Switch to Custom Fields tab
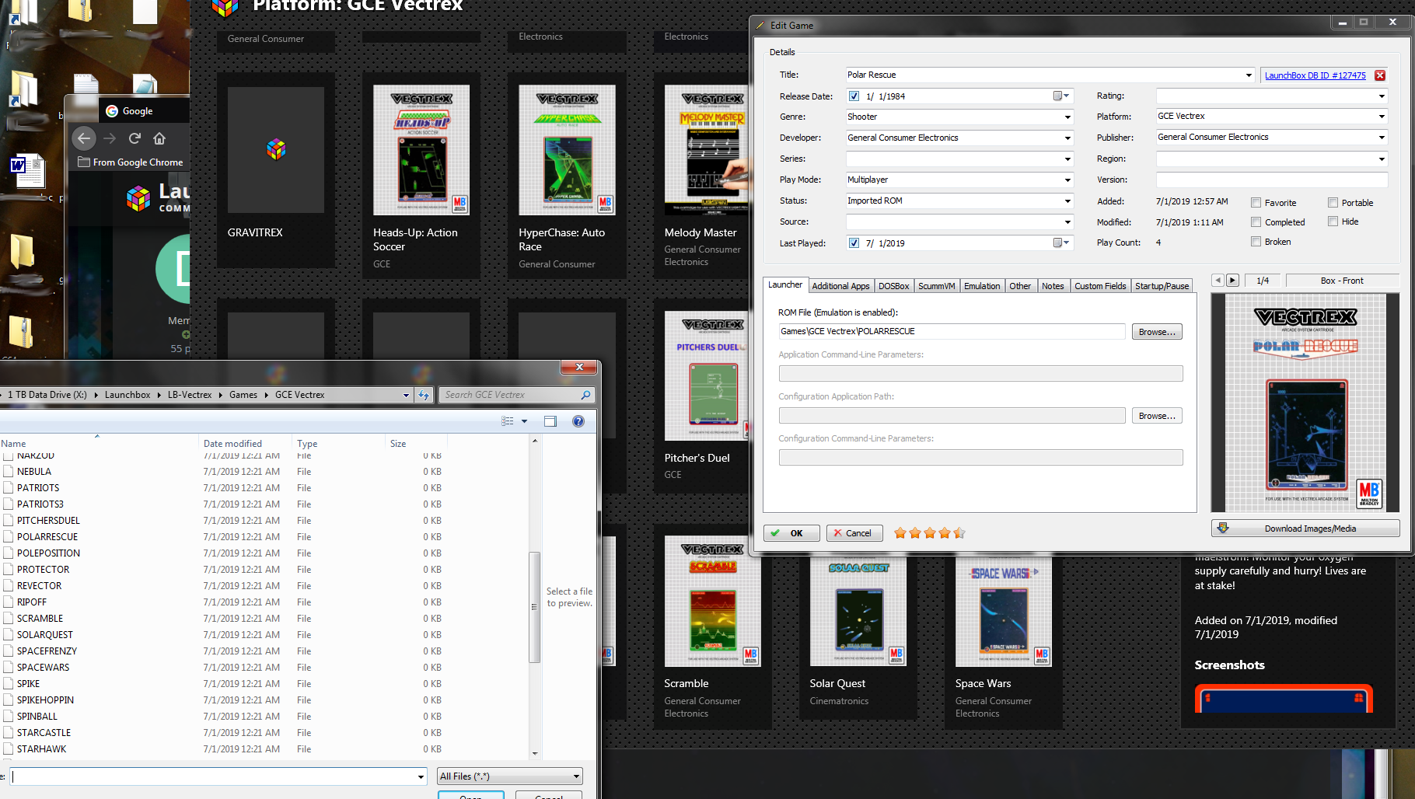This screenshot has width=1415, height=799. tap(1100, 286)
